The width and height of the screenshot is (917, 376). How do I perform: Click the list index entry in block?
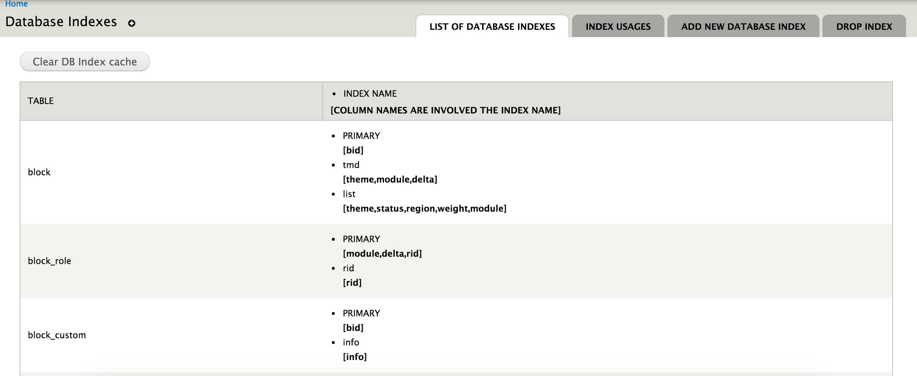pyautogui.click(x=349, y=194)
